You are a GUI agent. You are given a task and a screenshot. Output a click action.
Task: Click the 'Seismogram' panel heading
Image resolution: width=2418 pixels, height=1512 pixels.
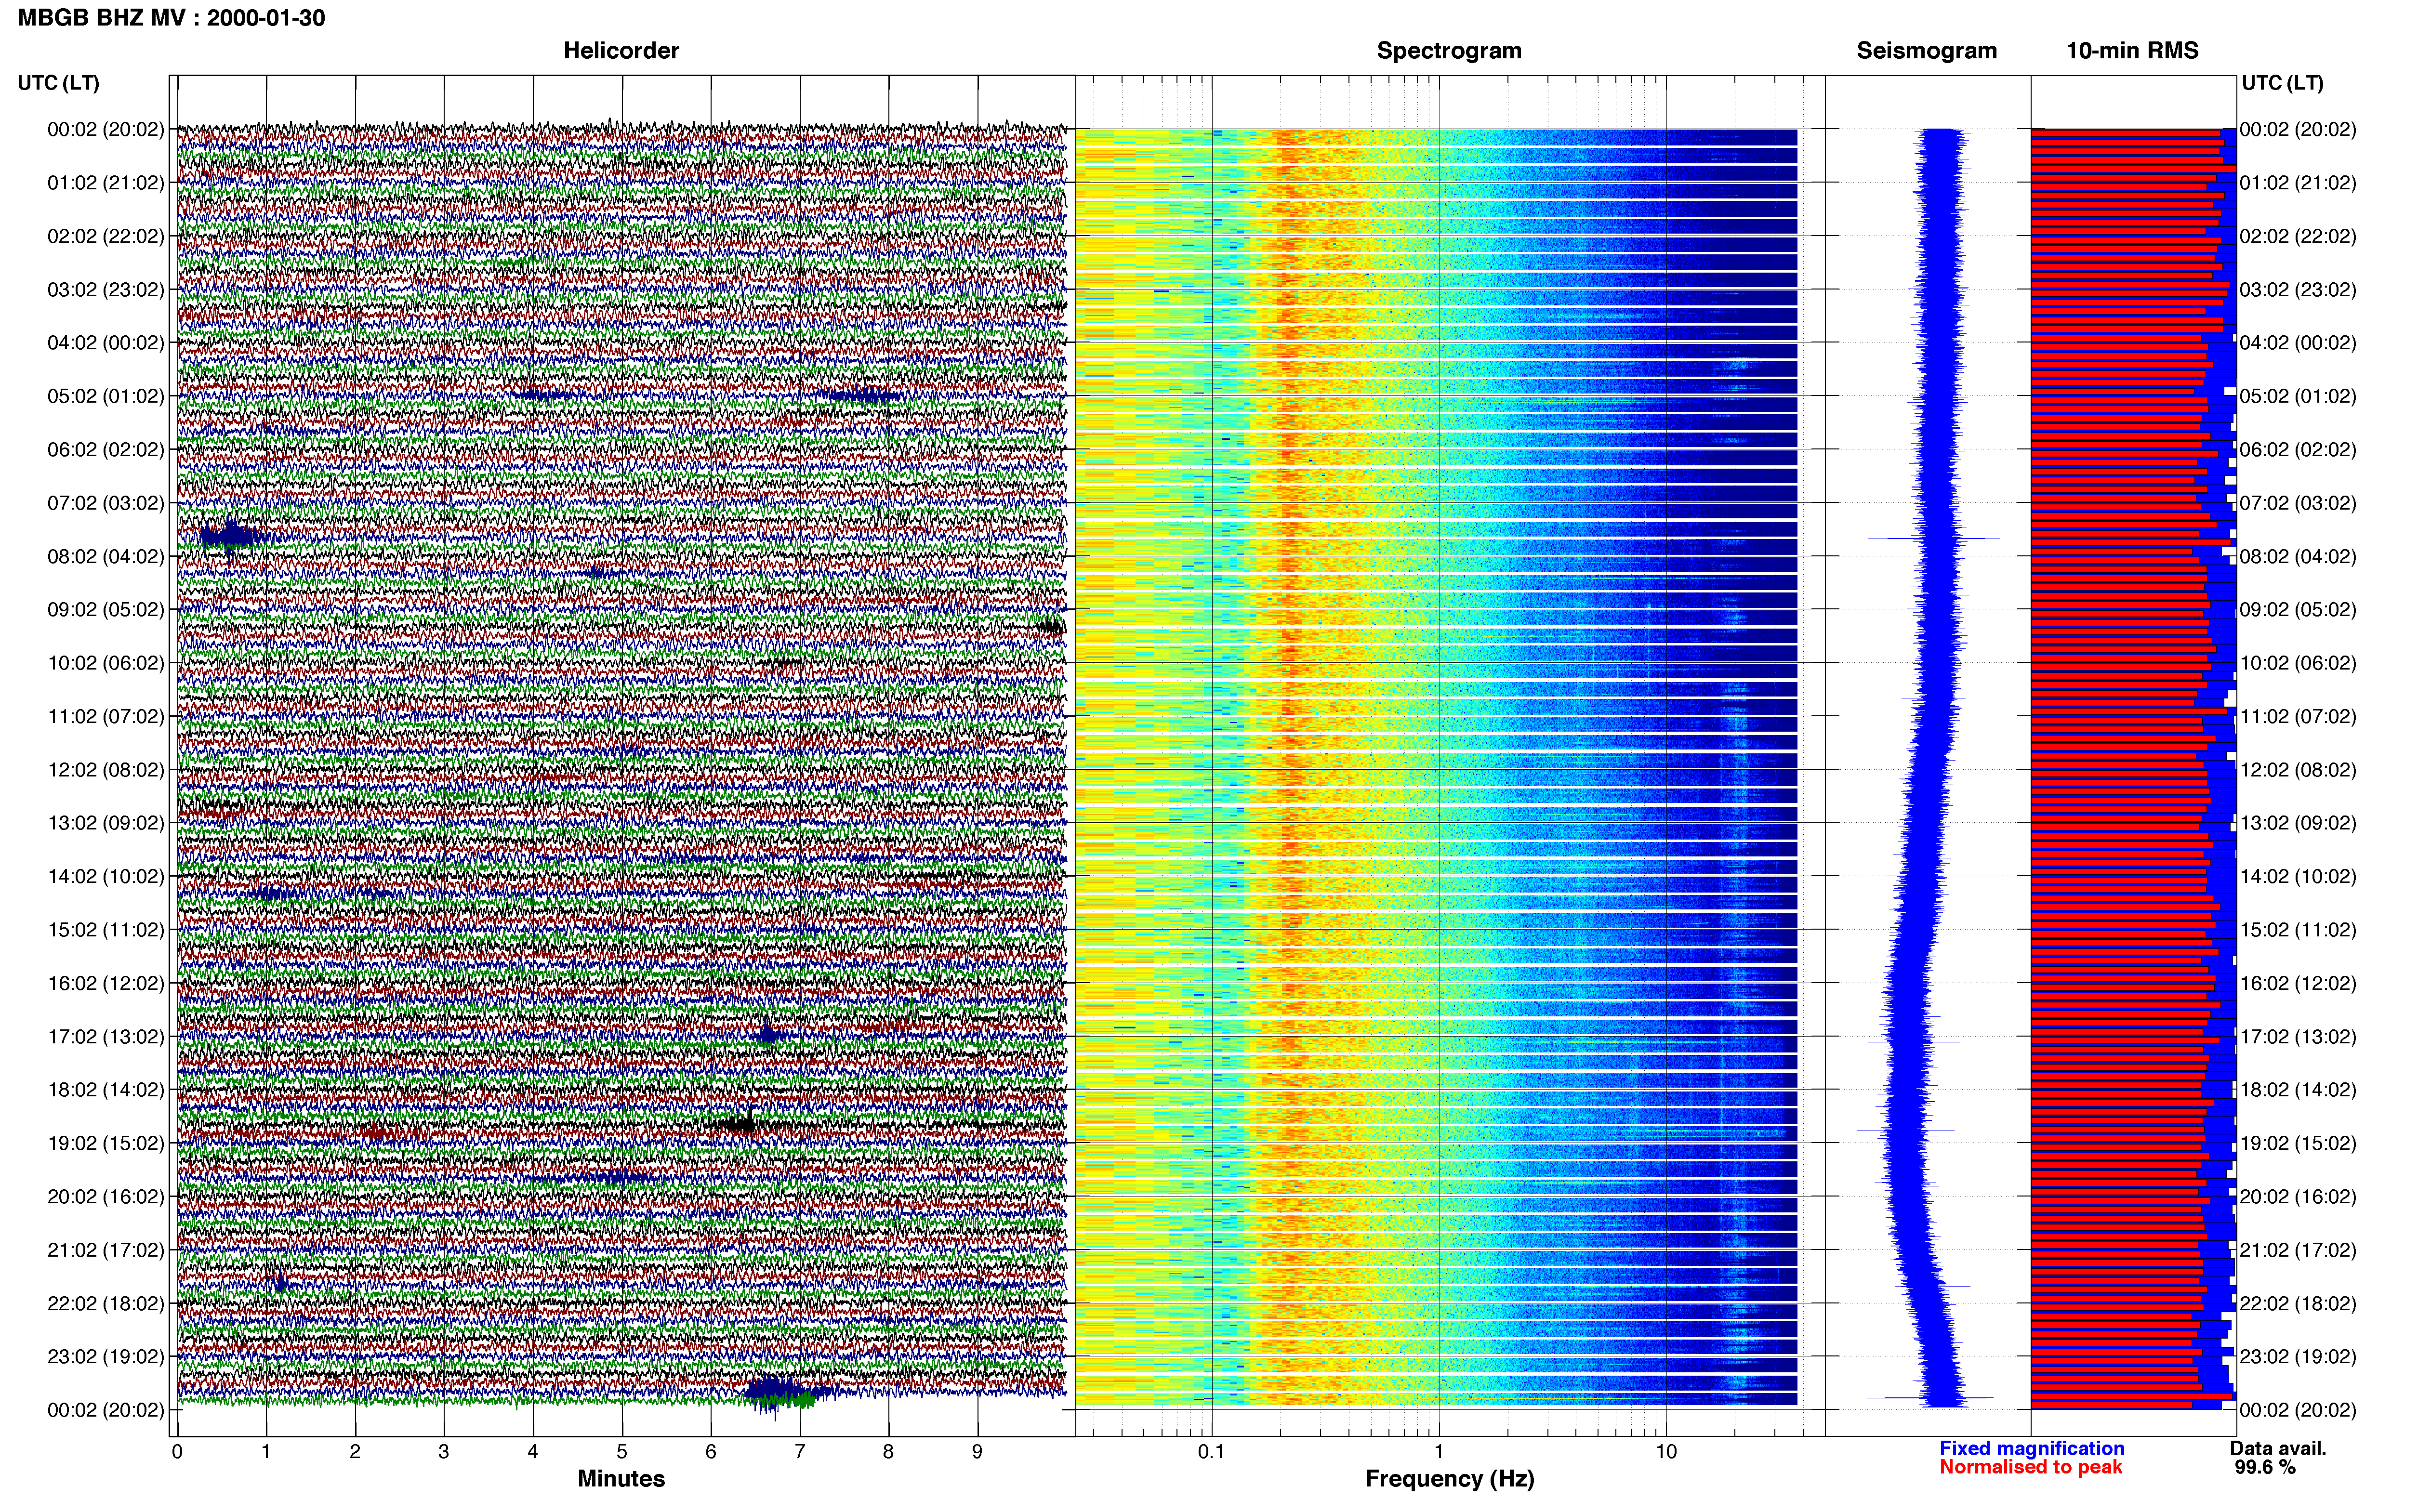pyautogui.click(x=1926, y=51)
